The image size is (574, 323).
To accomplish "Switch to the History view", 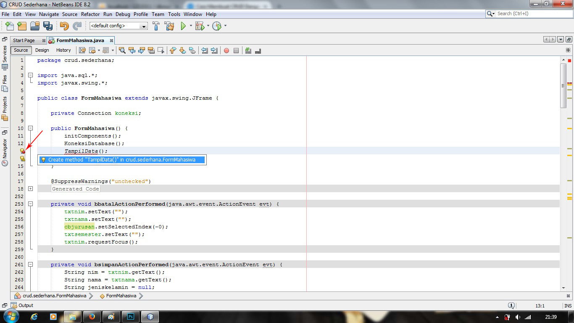I will [x=63, y=50].
